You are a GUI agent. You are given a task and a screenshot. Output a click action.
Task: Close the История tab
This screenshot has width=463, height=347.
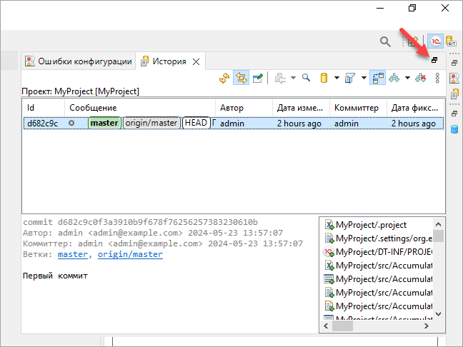196,61
